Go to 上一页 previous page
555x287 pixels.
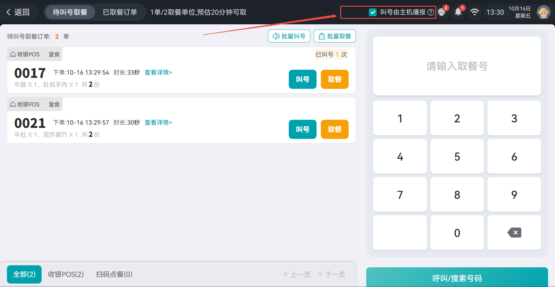point(297,275)
